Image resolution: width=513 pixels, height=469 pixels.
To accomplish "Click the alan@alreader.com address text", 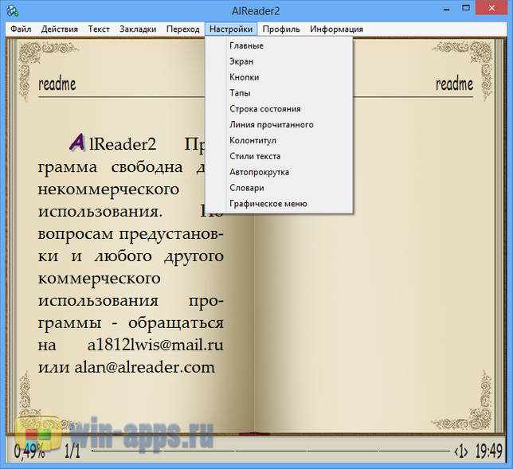I will pos(145,368).
